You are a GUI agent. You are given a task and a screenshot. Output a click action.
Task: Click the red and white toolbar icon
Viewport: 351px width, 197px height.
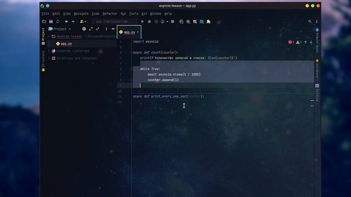coord(195,22)
